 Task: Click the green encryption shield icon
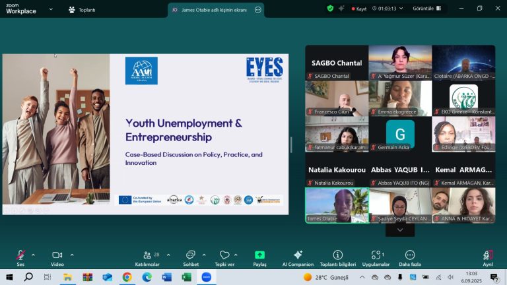[330, 9]
